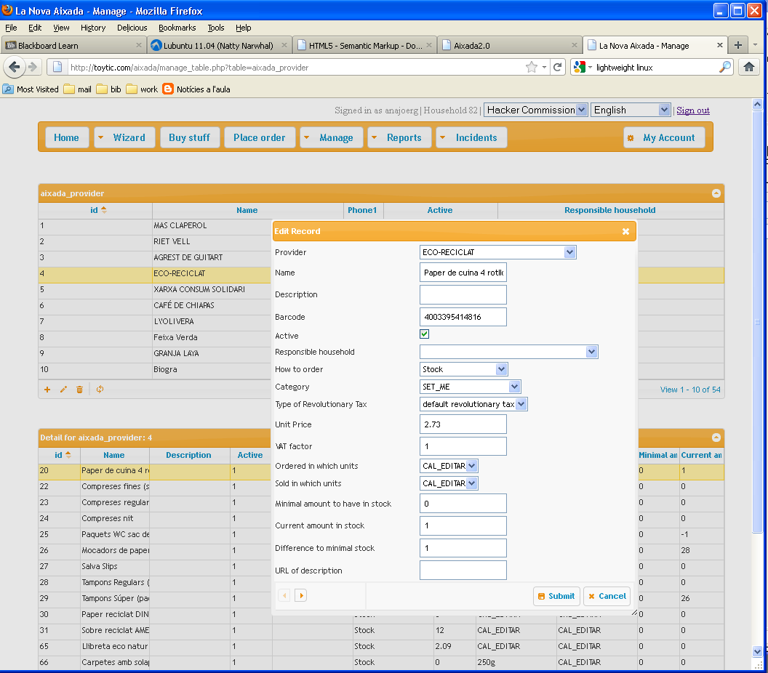
Task: Click the Firefox home icon
Action: point(748,67)
